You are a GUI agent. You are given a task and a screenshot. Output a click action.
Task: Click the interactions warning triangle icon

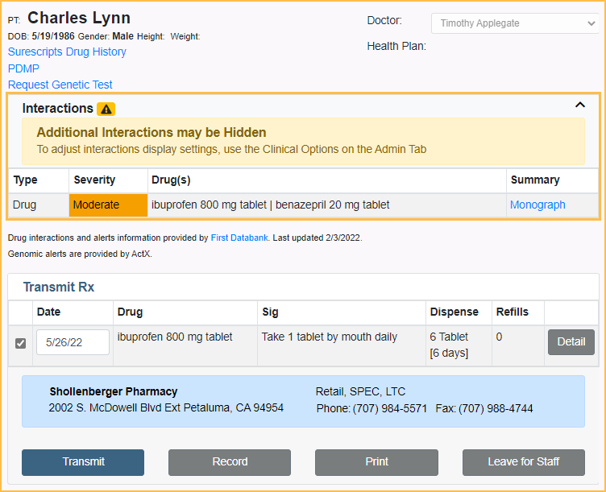[x=106, y=109]
